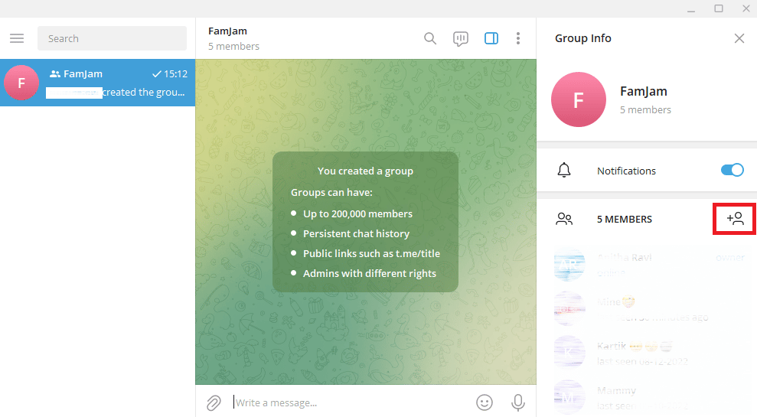757x417 pixels.
Task: Open Kartik's member entry
Action: (x=647, y=353)
